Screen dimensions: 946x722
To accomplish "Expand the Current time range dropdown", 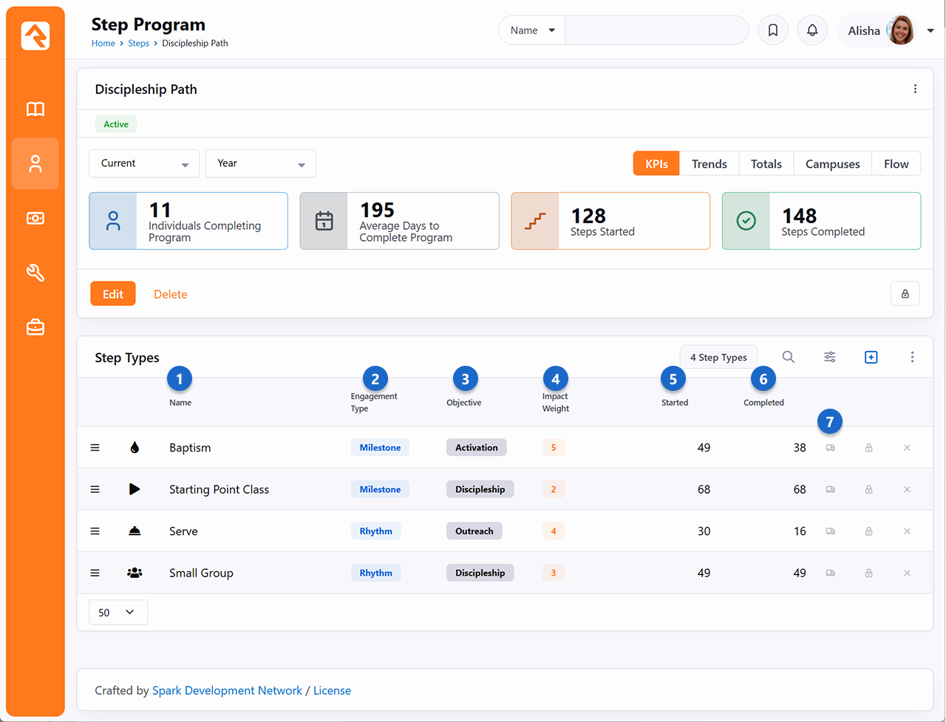I will [x=144, y=163].
